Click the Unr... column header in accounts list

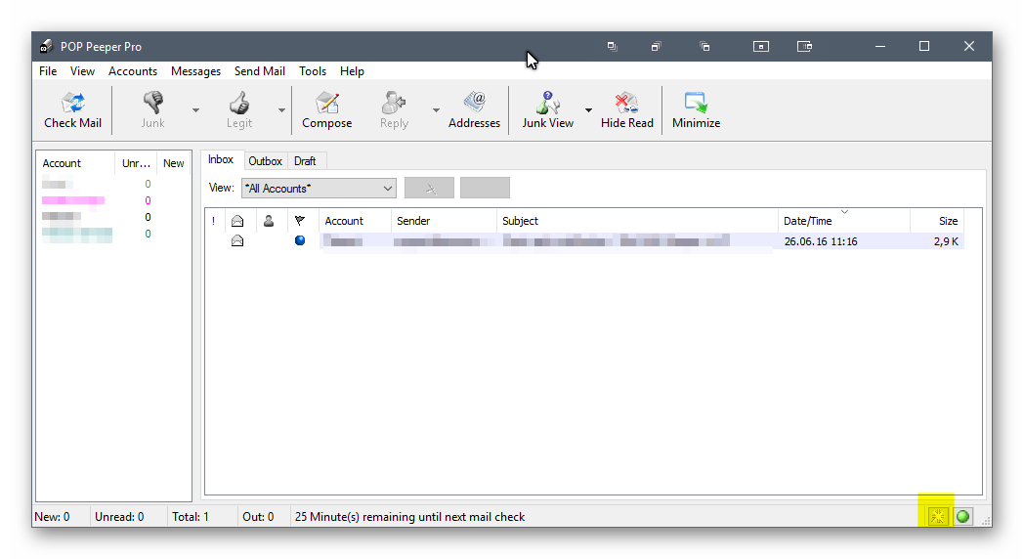coord(136,163)
